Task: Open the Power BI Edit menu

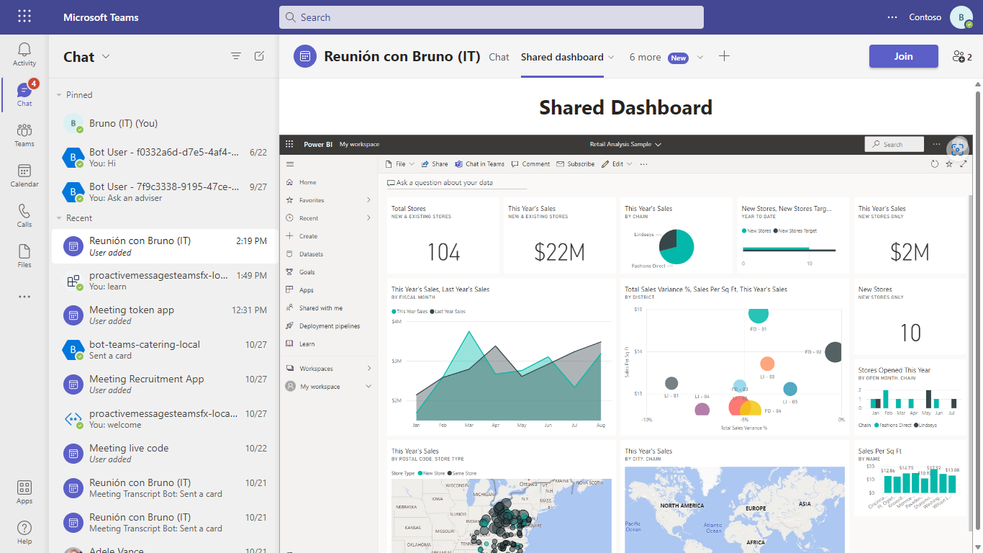Action: (617, 164)
